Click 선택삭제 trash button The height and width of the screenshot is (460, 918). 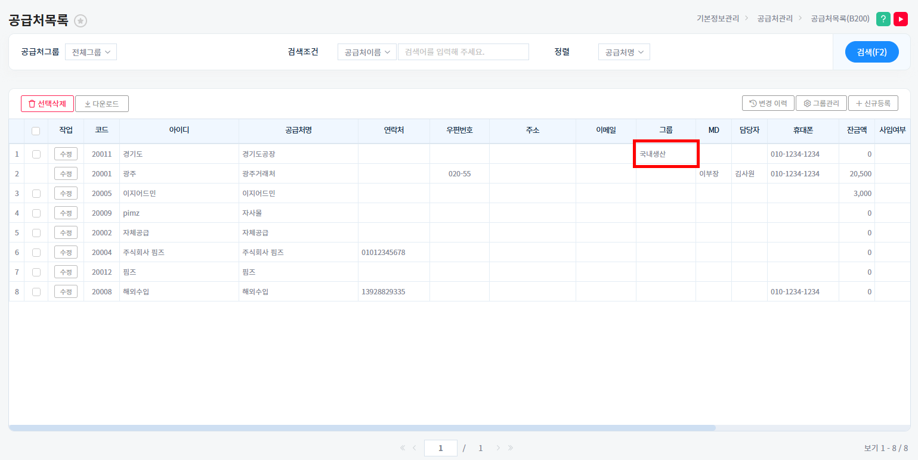point(47,104)
